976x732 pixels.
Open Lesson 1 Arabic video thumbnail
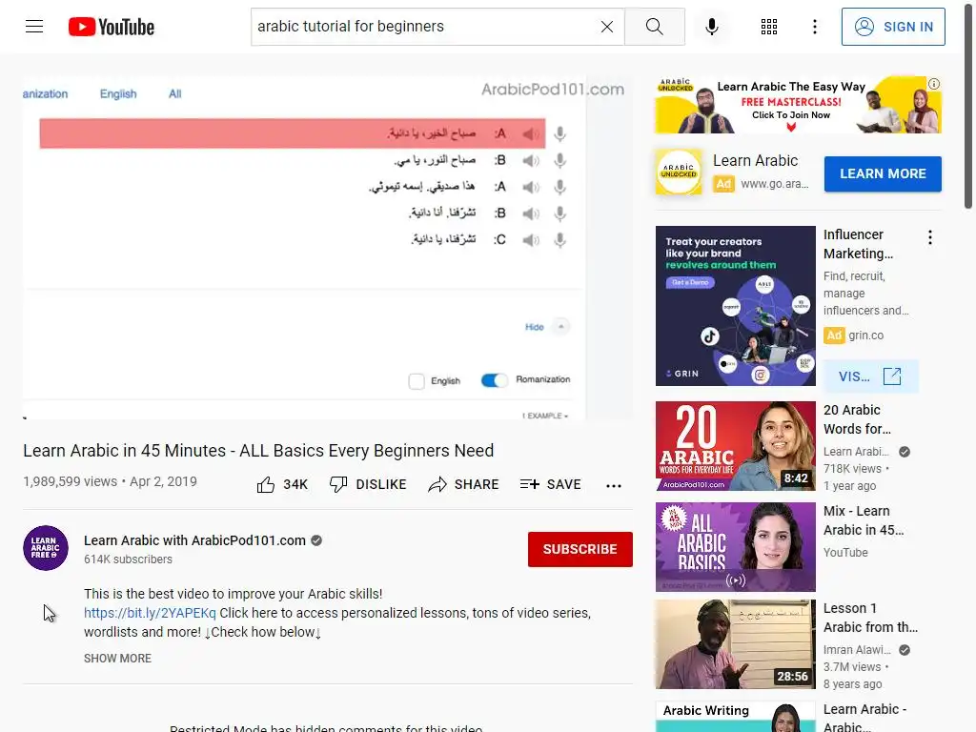pyautogui.click(x=735, y=644)
